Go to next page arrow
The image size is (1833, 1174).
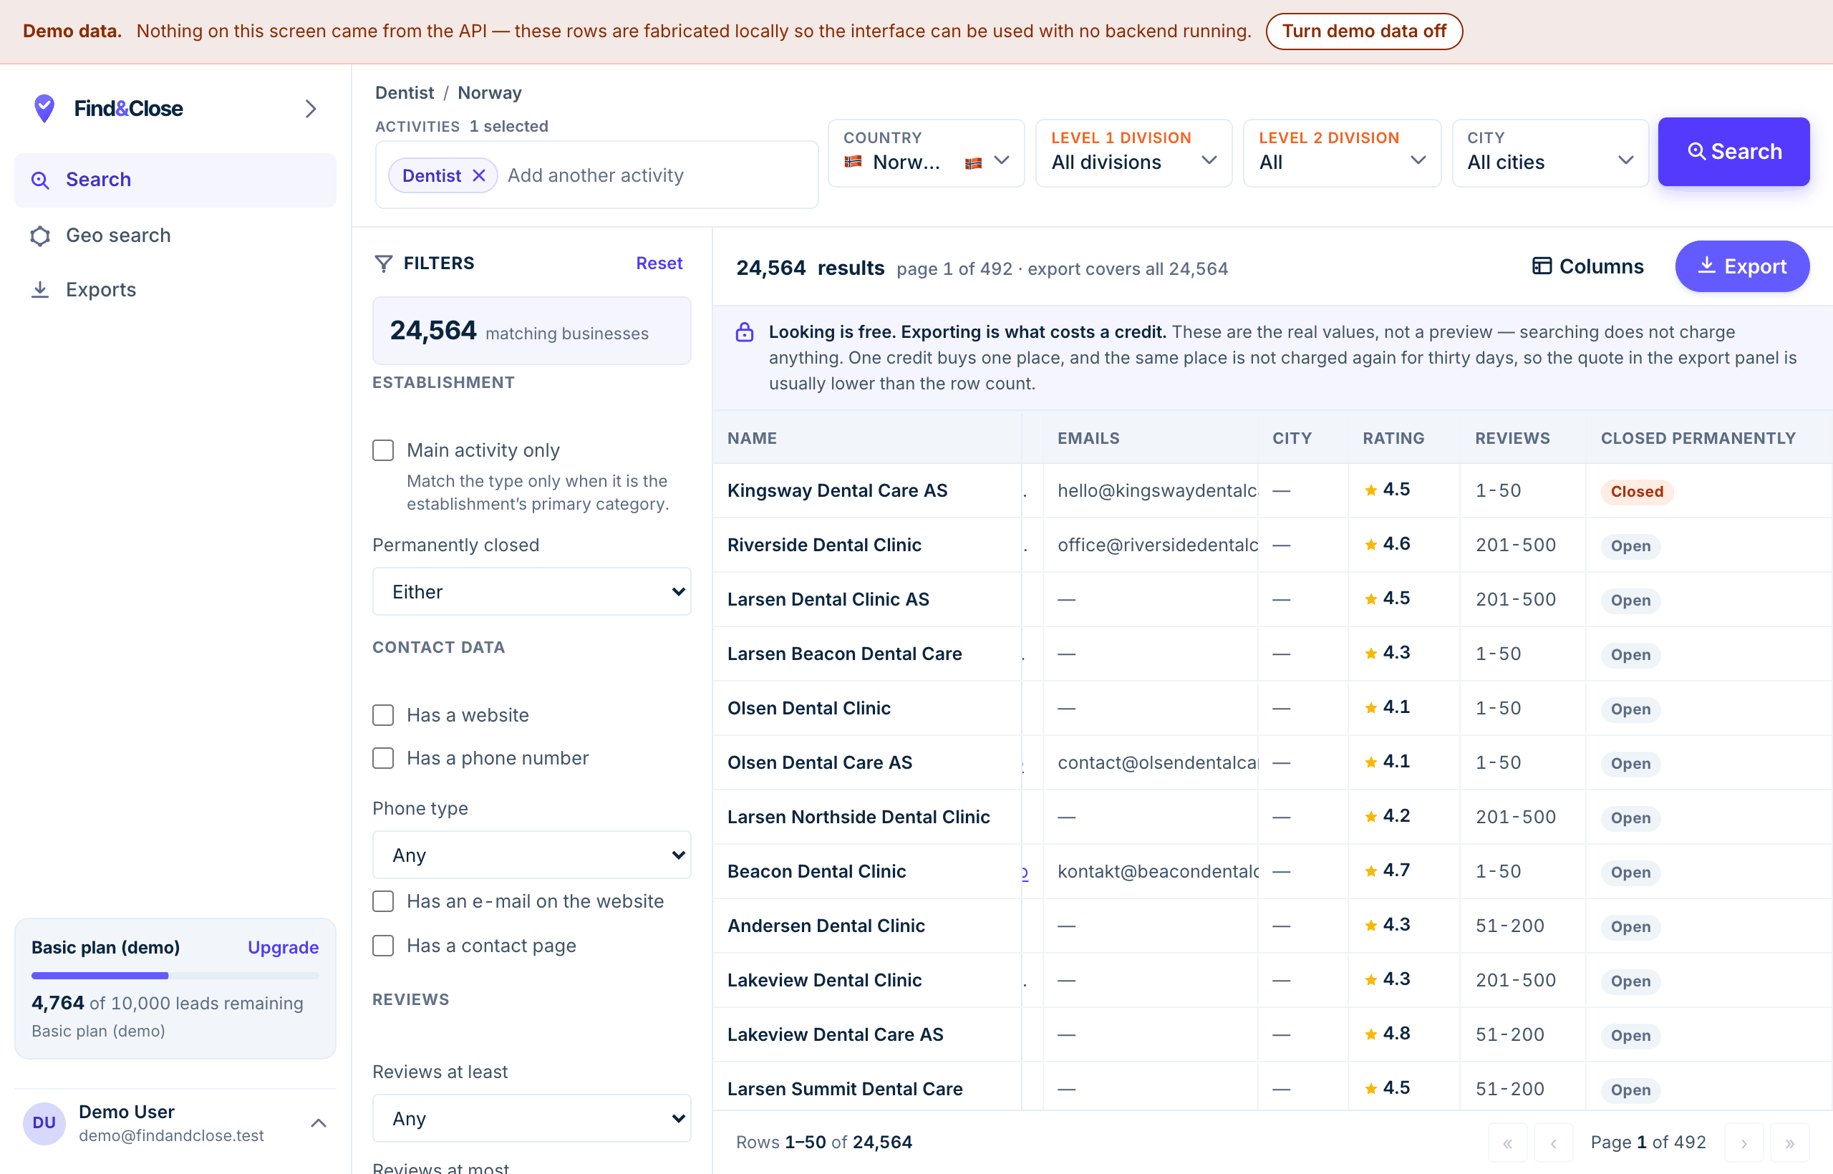click(1743, 1143)
